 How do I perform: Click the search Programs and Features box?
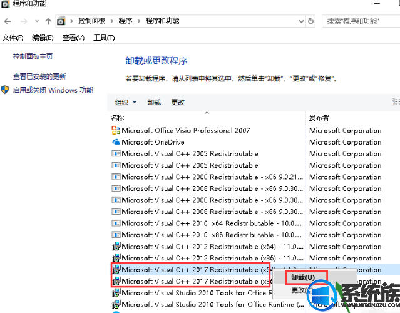pos(361,21)
